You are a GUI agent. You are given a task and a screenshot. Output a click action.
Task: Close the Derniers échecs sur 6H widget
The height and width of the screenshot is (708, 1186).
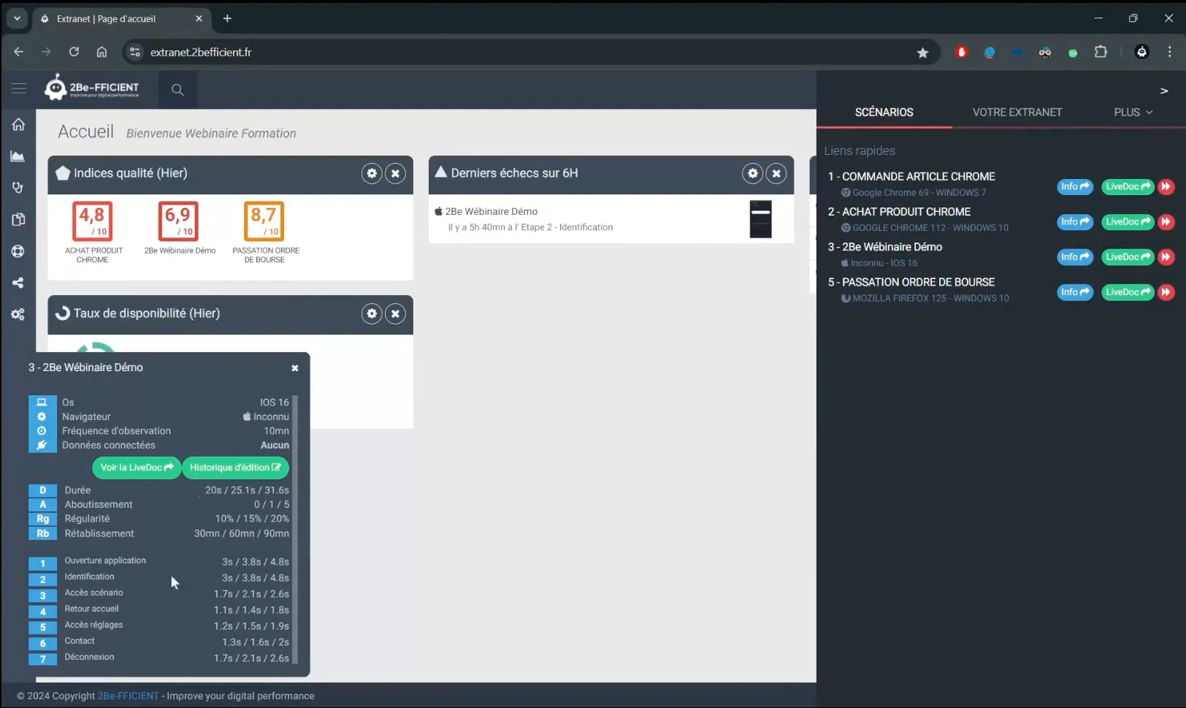[776, 173]
